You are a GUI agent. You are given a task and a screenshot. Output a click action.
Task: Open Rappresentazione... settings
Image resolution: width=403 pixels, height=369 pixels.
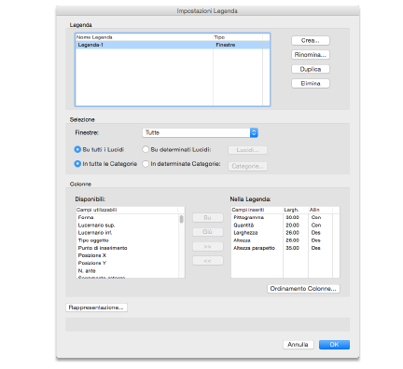(x=96, y=307)
